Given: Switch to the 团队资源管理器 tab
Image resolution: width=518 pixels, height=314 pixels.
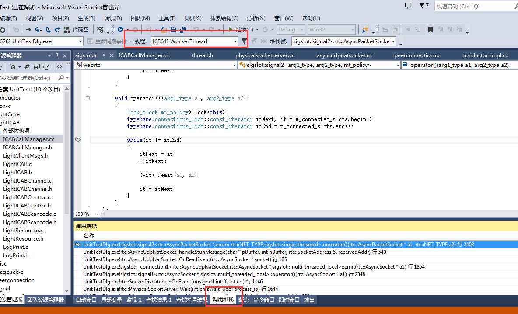Looking at the screenshot, I should point(45,300).
